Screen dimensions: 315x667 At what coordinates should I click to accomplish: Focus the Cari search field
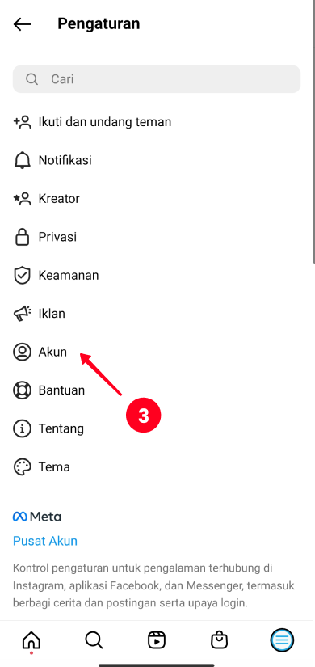[157, 79]
